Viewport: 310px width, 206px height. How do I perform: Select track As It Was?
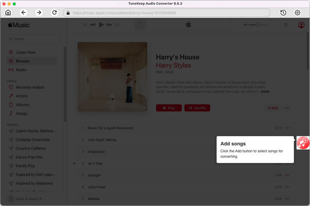click(95, 164)
